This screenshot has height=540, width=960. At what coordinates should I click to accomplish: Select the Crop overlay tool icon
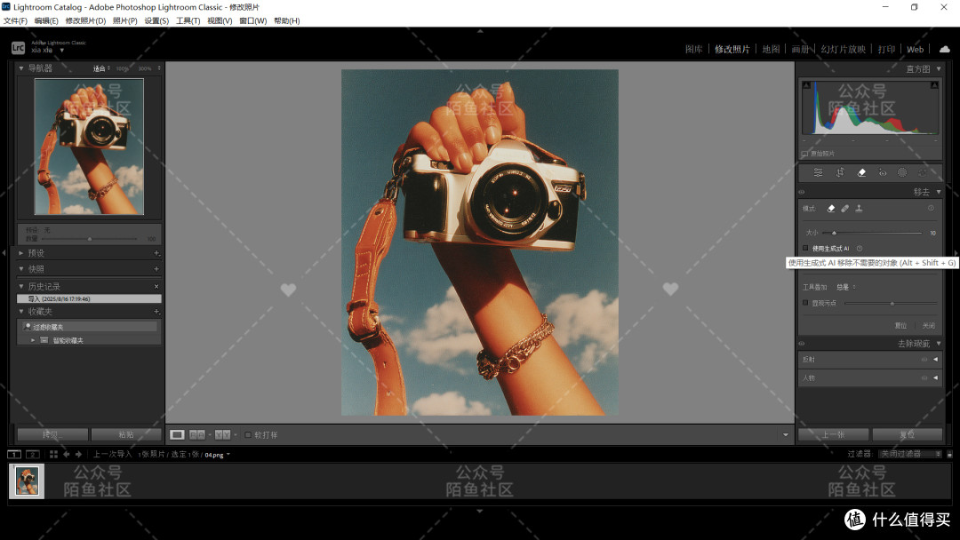click(840, 173)
